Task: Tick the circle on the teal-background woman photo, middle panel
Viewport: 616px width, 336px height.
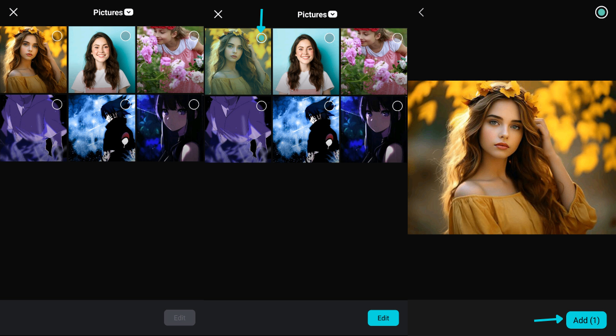Action: [329, 38]
